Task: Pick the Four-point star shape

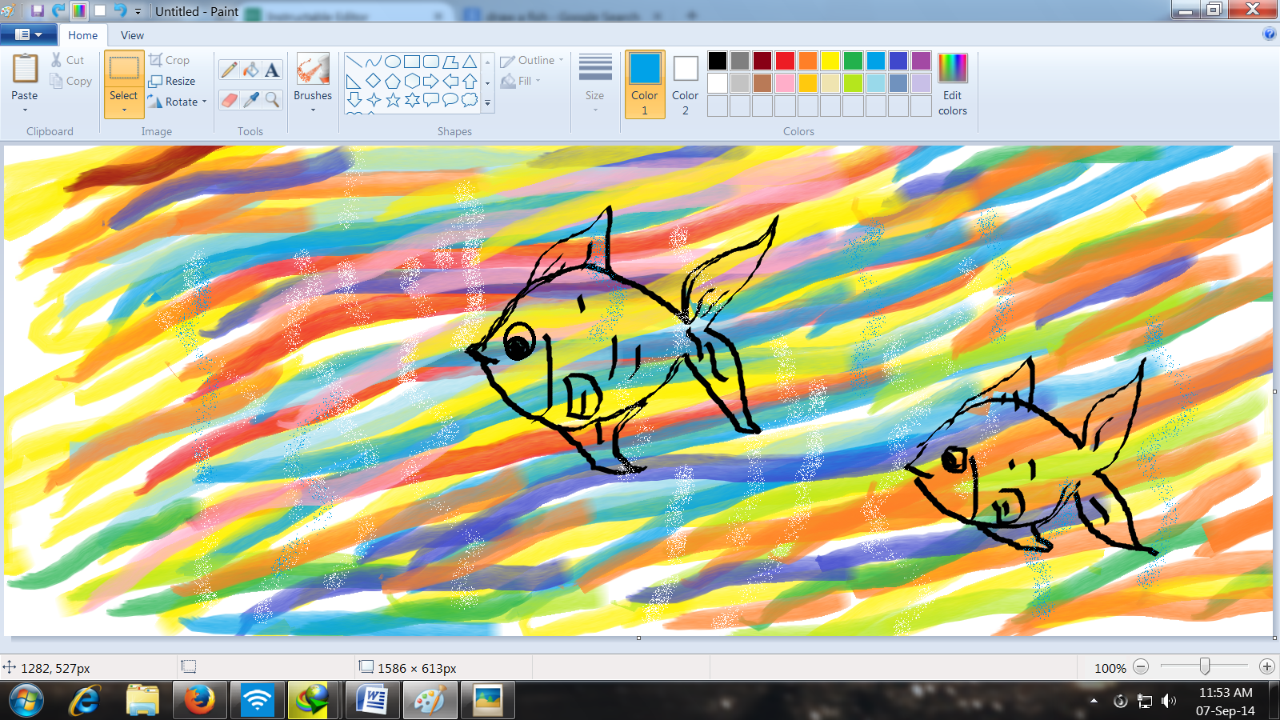Action: 374,100
